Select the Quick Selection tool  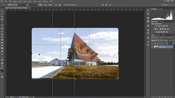[2, 20]
